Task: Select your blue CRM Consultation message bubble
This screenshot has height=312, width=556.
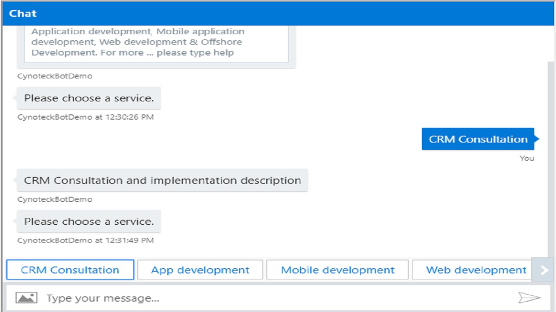Action: pos(478,139)
